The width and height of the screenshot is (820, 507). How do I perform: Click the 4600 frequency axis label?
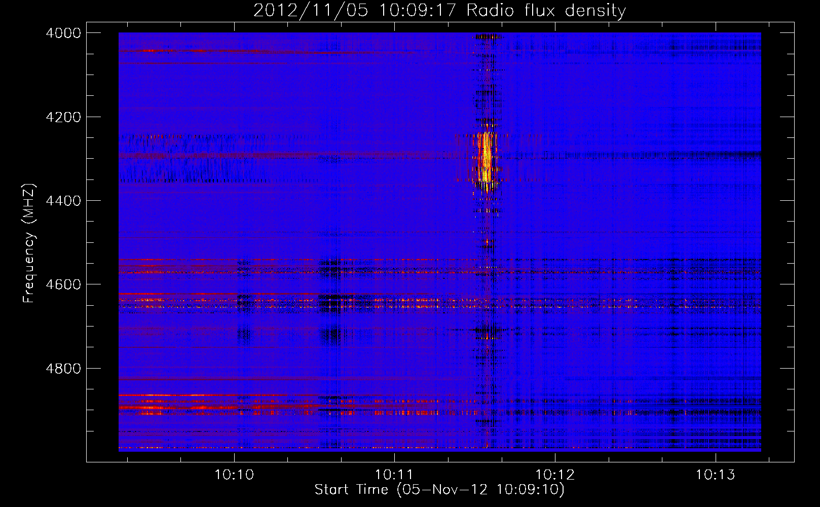[63, 284]
